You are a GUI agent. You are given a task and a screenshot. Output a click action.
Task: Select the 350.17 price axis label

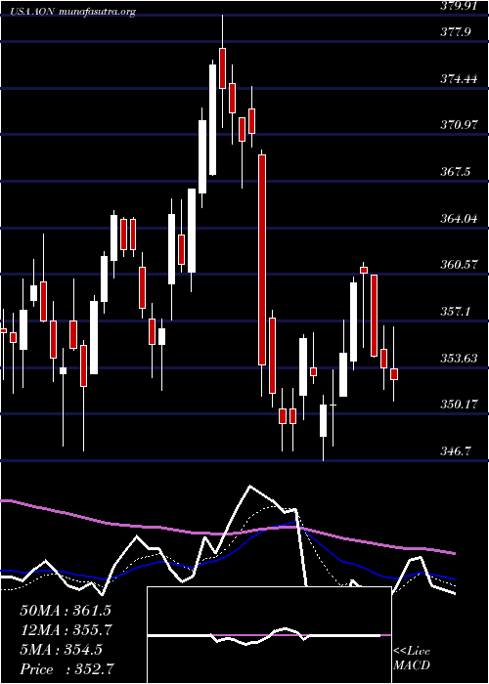click(x=458, y=404)
